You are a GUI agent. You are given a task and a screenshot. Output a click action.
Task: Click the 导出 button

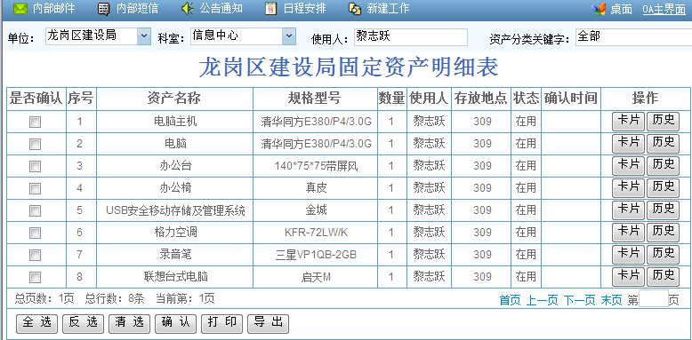tap(268, 324)
